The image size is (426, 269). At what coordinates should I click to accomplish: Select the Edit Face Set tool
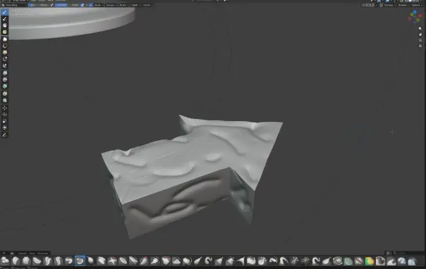click(x=5, y=93)
